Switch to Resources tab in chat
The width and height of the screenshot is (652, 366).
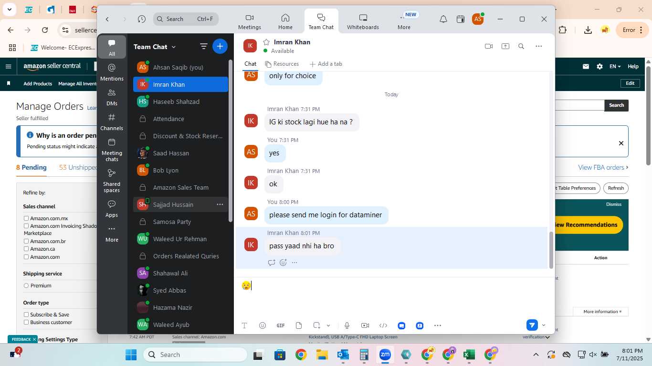tap(282, 64)
